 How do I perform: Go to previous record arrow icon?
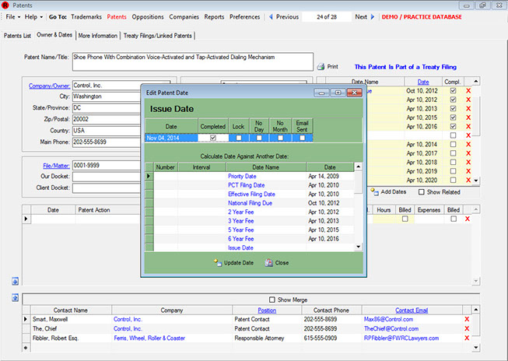coord(270,16)
